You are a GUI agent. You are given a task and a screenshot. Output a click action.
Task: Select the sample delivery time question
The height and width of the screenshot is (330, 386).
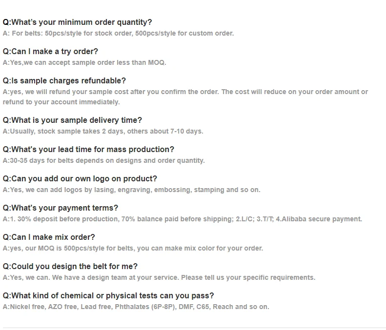72,120
